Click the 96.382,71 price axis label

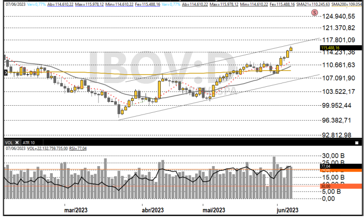click(x=337, y=120)
